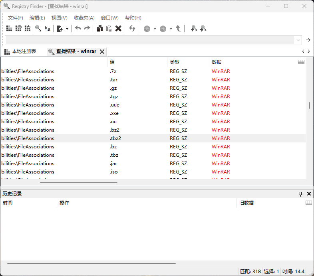Open the 编辑(E) menu
The width and height of the screenshot is (314, 276).
pyautogui.click(x=37, y=18)
